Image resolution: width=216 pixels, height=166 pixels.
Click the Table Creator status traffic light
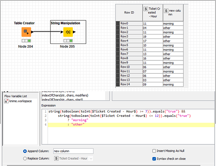tap(26, 41)
